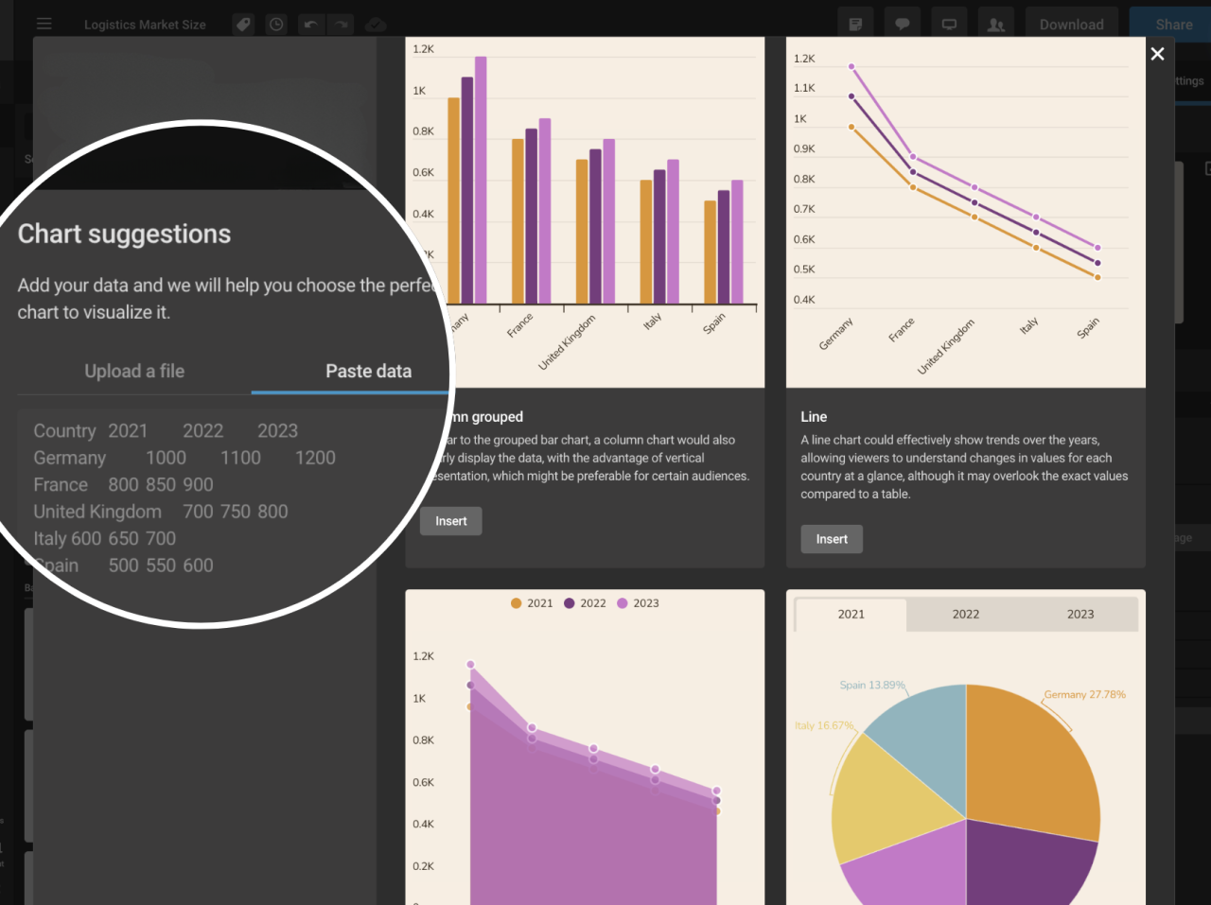Insert the Line chart suggestion

click(831, 539)
